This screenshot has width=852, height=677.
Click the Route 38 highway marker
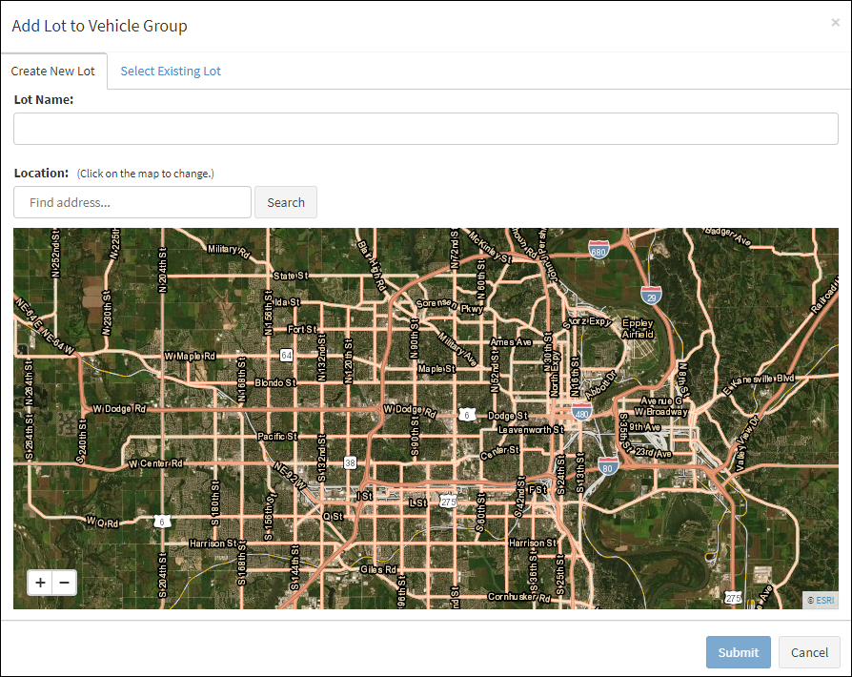click(x=350, y=462)
